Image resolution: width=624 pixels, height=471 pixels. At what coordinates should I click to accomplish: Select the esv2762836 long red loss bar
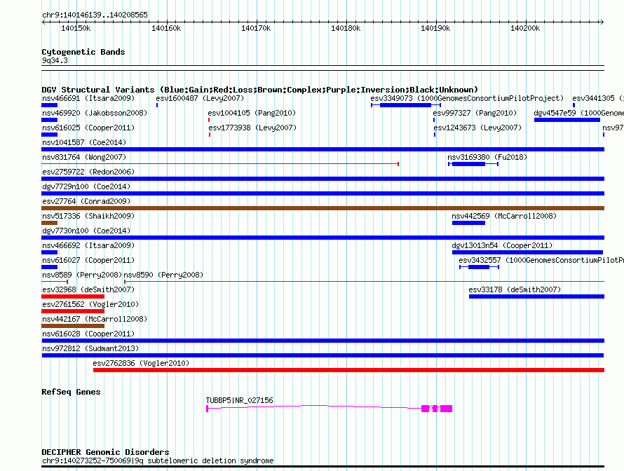point(348,370)
